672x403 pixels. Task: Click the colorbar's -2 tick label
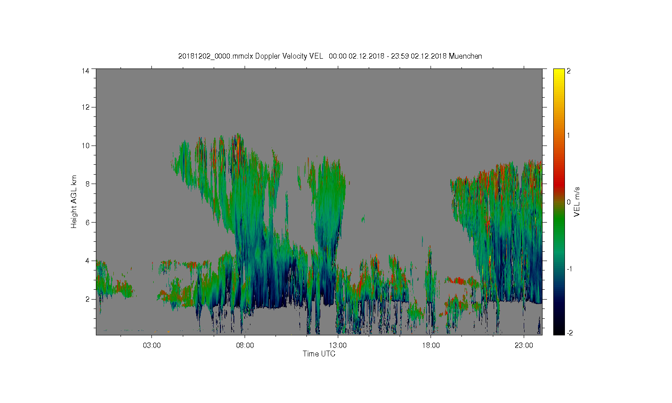click(x=569, y=333)
